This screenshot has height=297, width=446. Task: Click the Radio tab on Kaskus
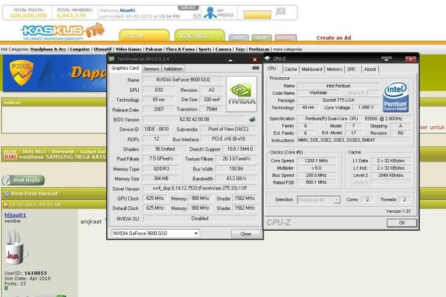(239, 38)
